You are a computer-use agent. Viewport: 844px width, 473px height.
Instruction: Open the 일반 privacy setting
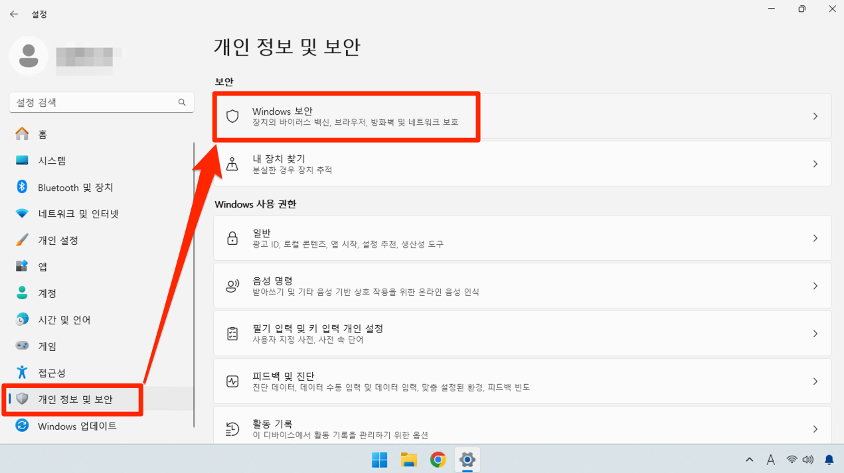point(523,238)
